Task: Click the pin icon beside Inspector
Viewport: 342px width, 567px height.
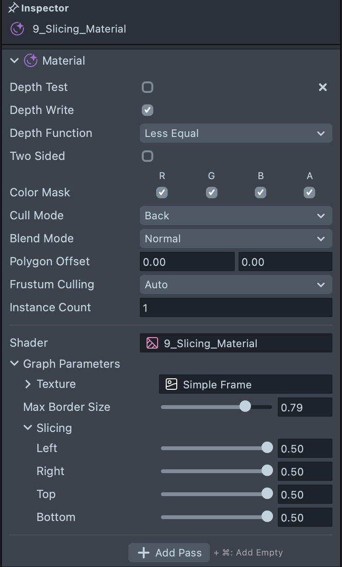Action: [13, 8]
